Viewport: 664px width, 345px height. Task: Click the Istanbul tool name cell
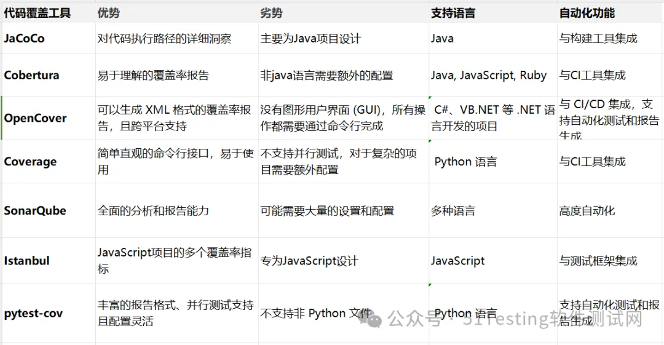tap(49, 260)
